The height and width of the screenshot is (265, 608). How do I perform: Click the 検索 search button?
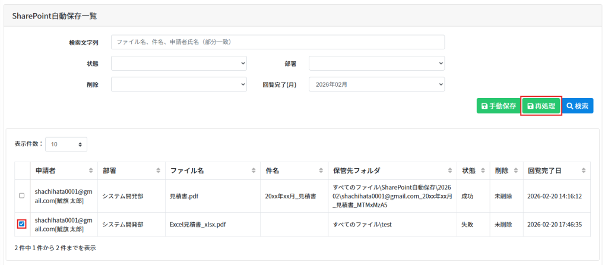577,106
